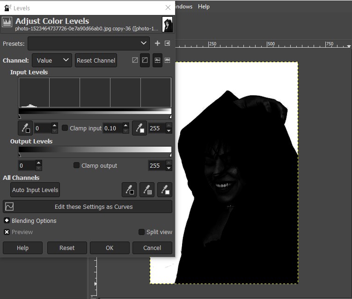Open the Presets dropdown
Viewport: 352px width, 299px height.
point(88,43)
